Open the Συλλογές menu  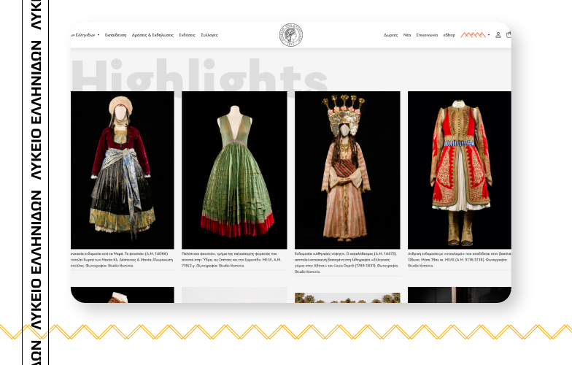coord(209,35)
